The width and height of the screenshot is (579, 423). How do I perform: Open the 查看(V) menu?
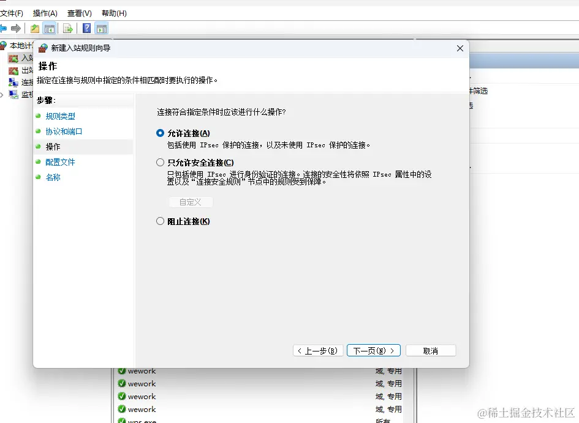(x=80, y=13)
